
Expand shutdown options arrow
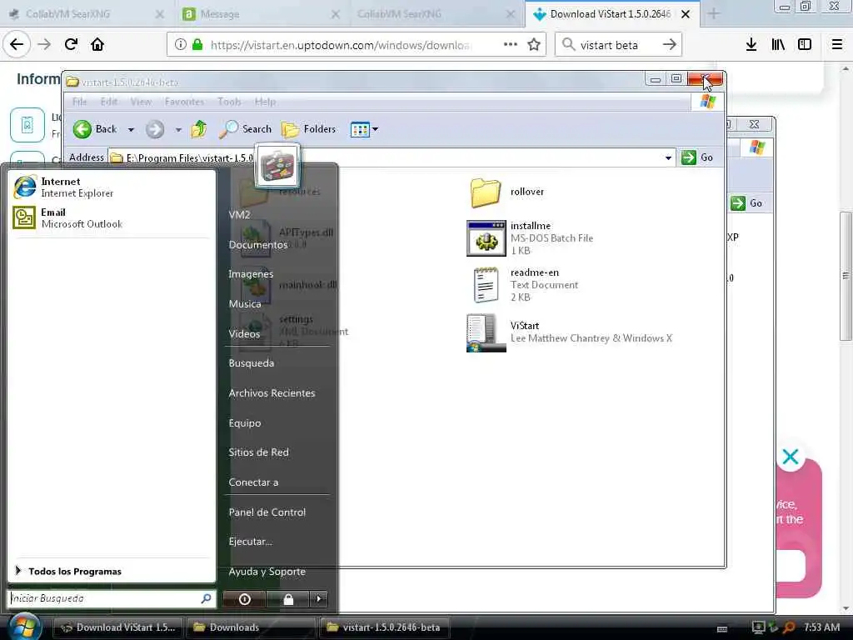(x=319, y=599)
